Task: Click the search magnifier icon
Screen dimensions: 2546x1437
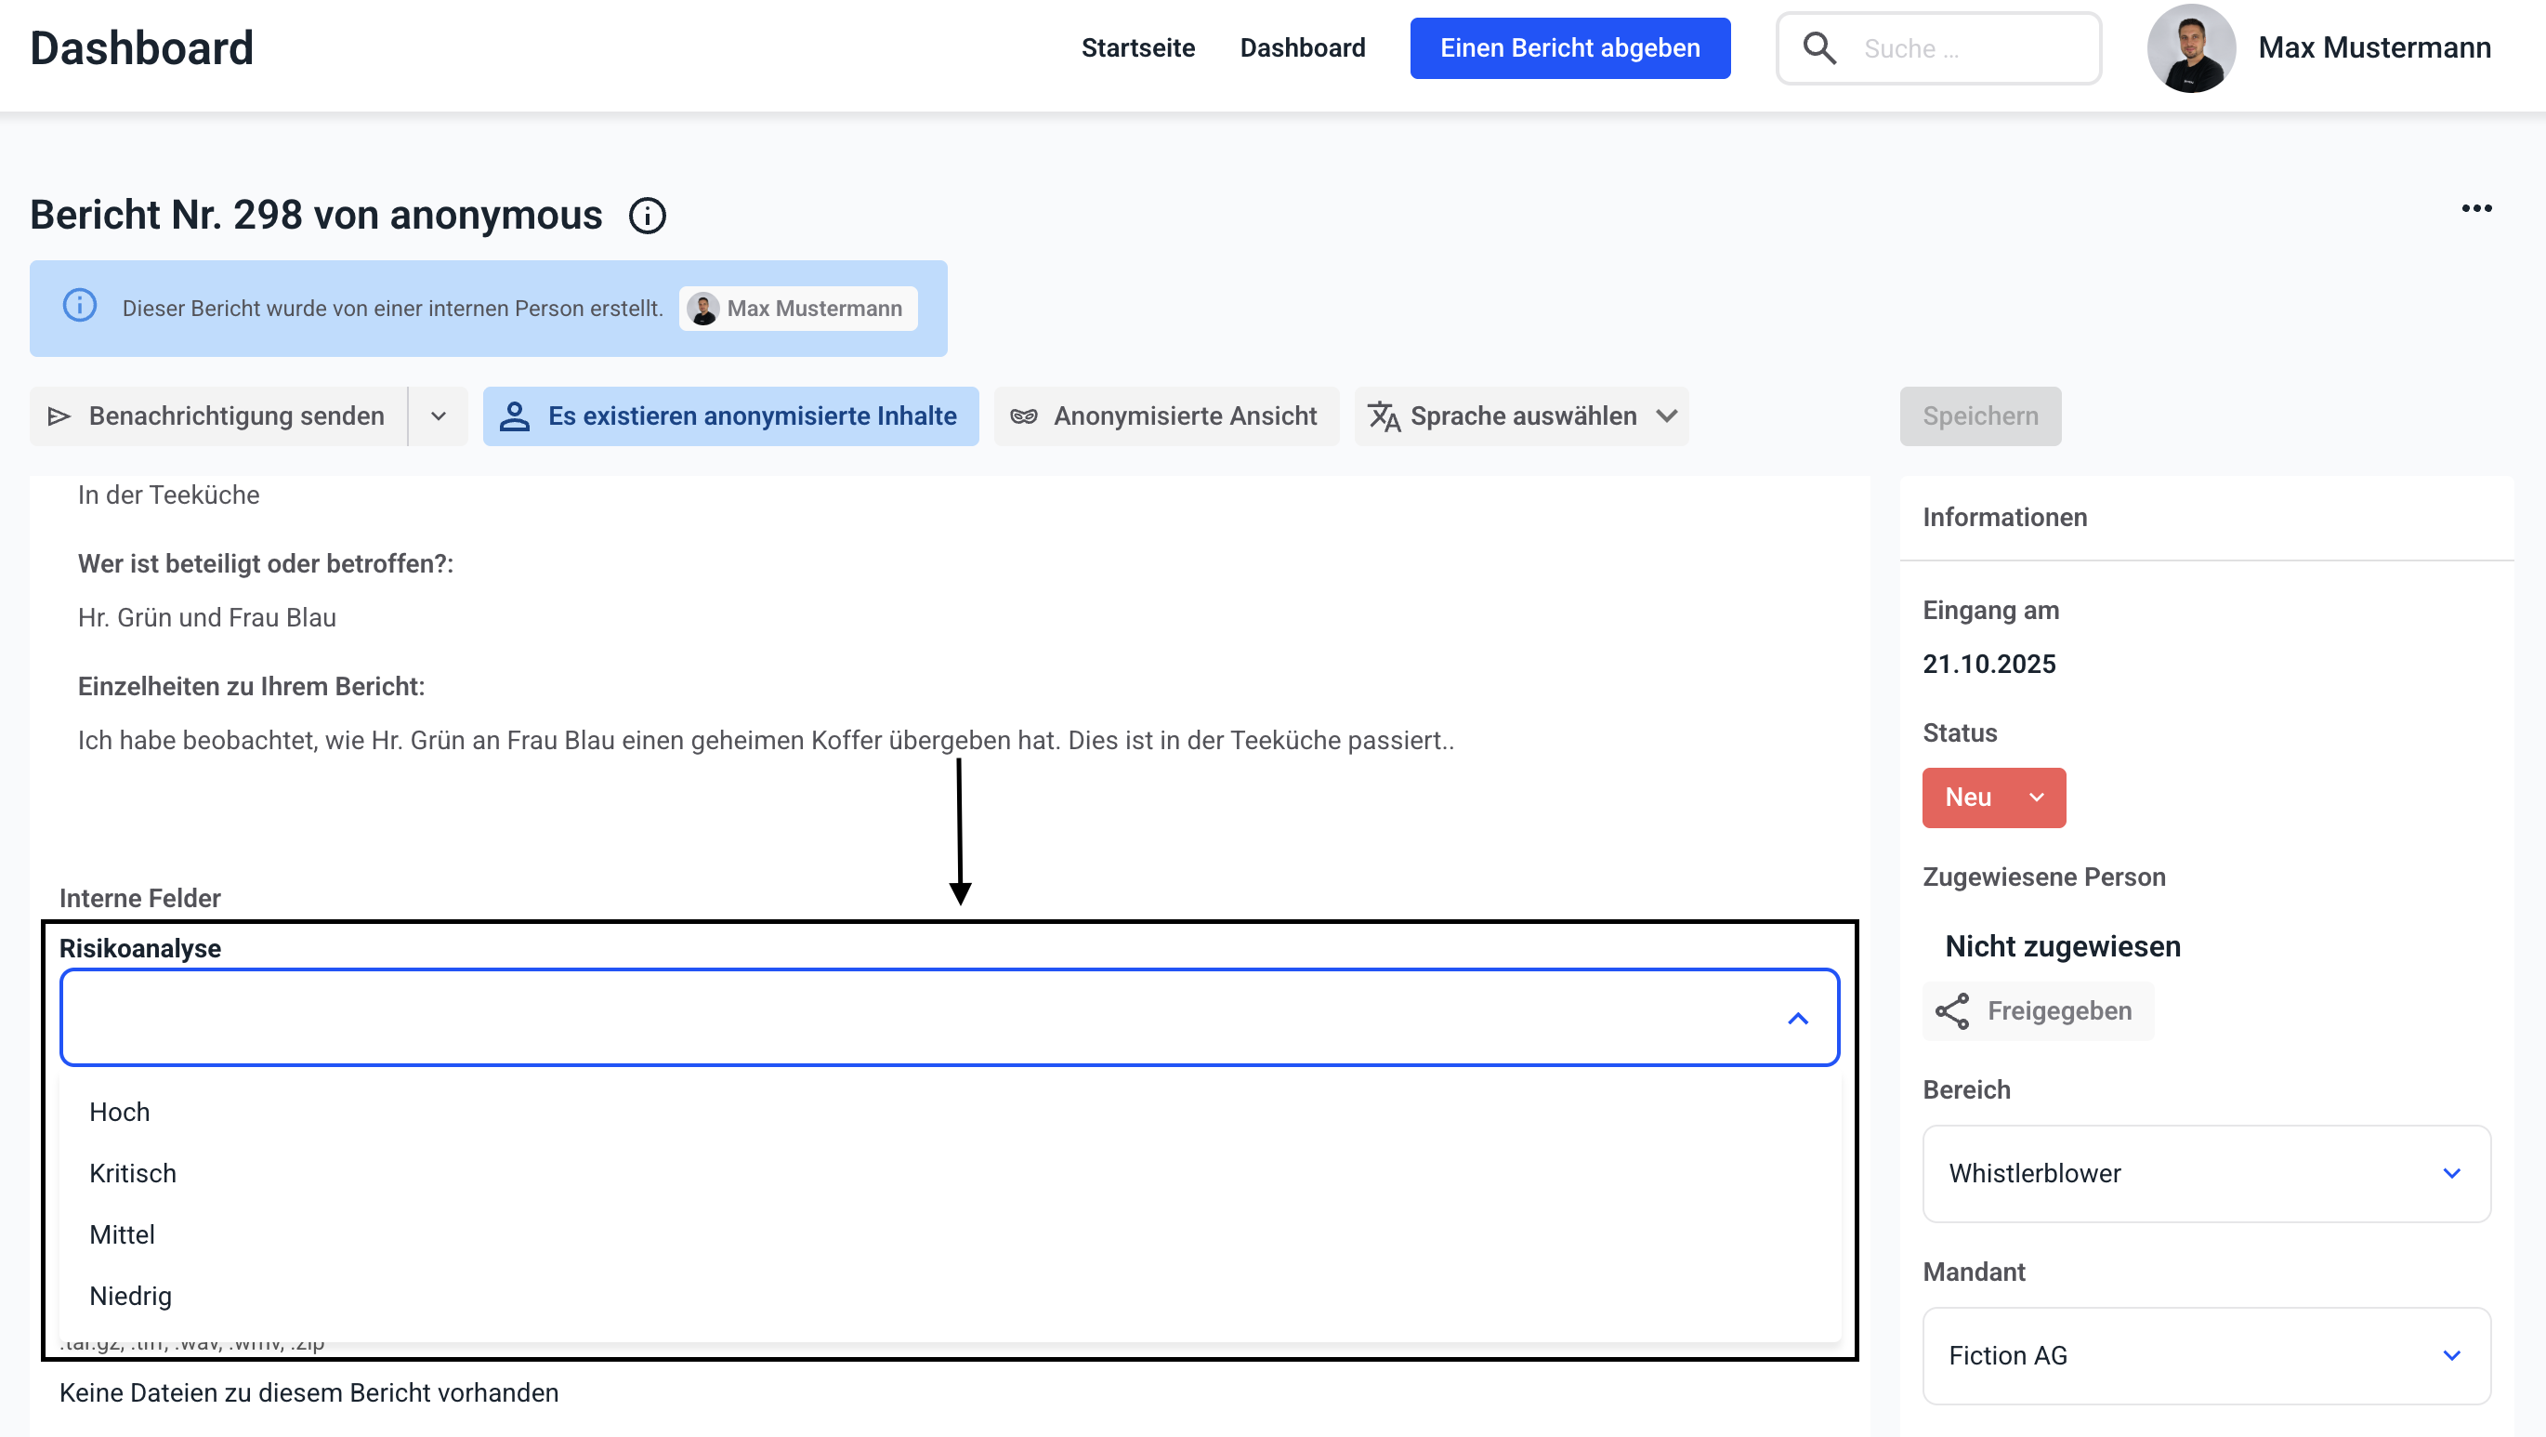Action: click(x=1819, y=48)
